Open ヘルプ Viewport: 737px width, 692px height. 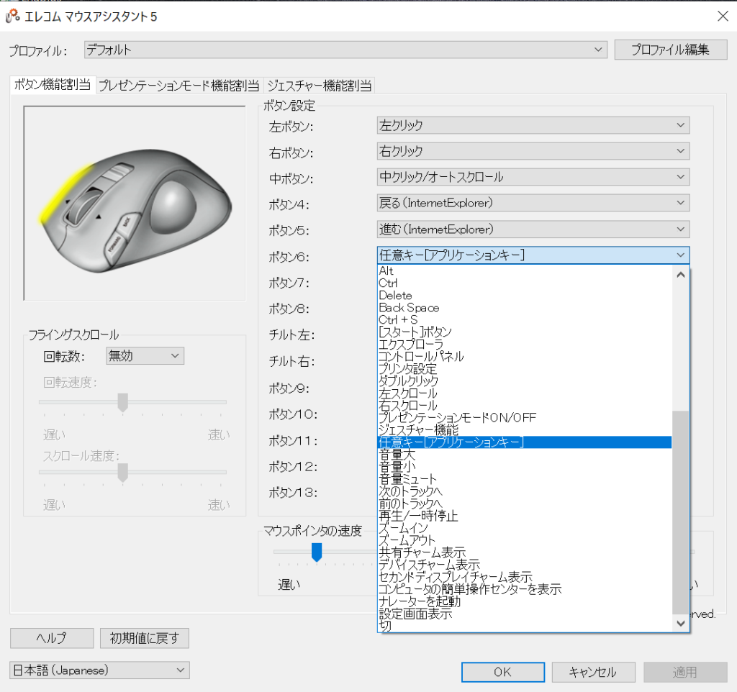pos(51,638)
